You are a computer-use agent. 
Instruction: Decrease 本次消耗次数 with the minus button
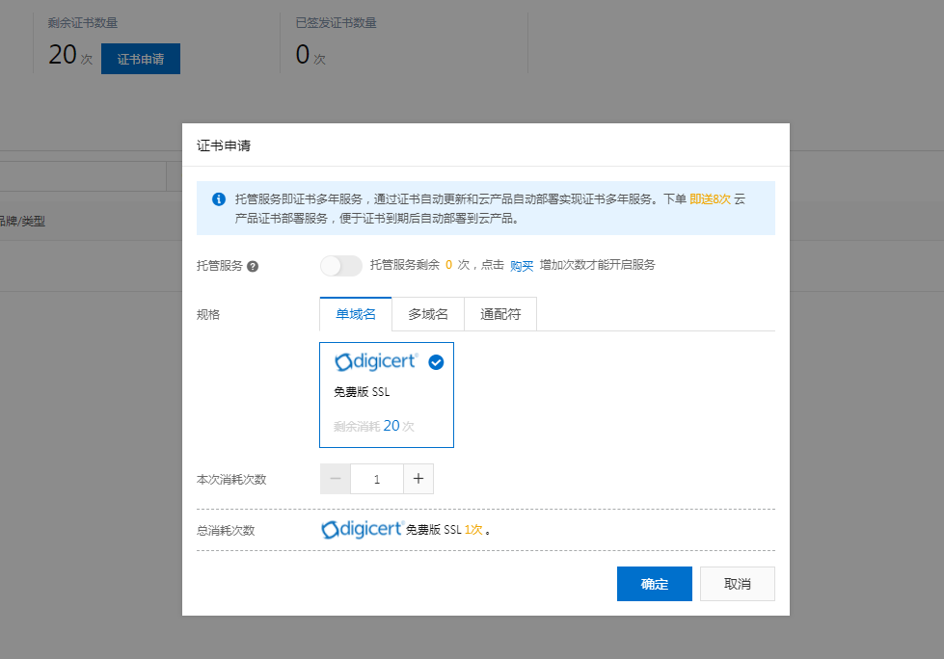336,479
